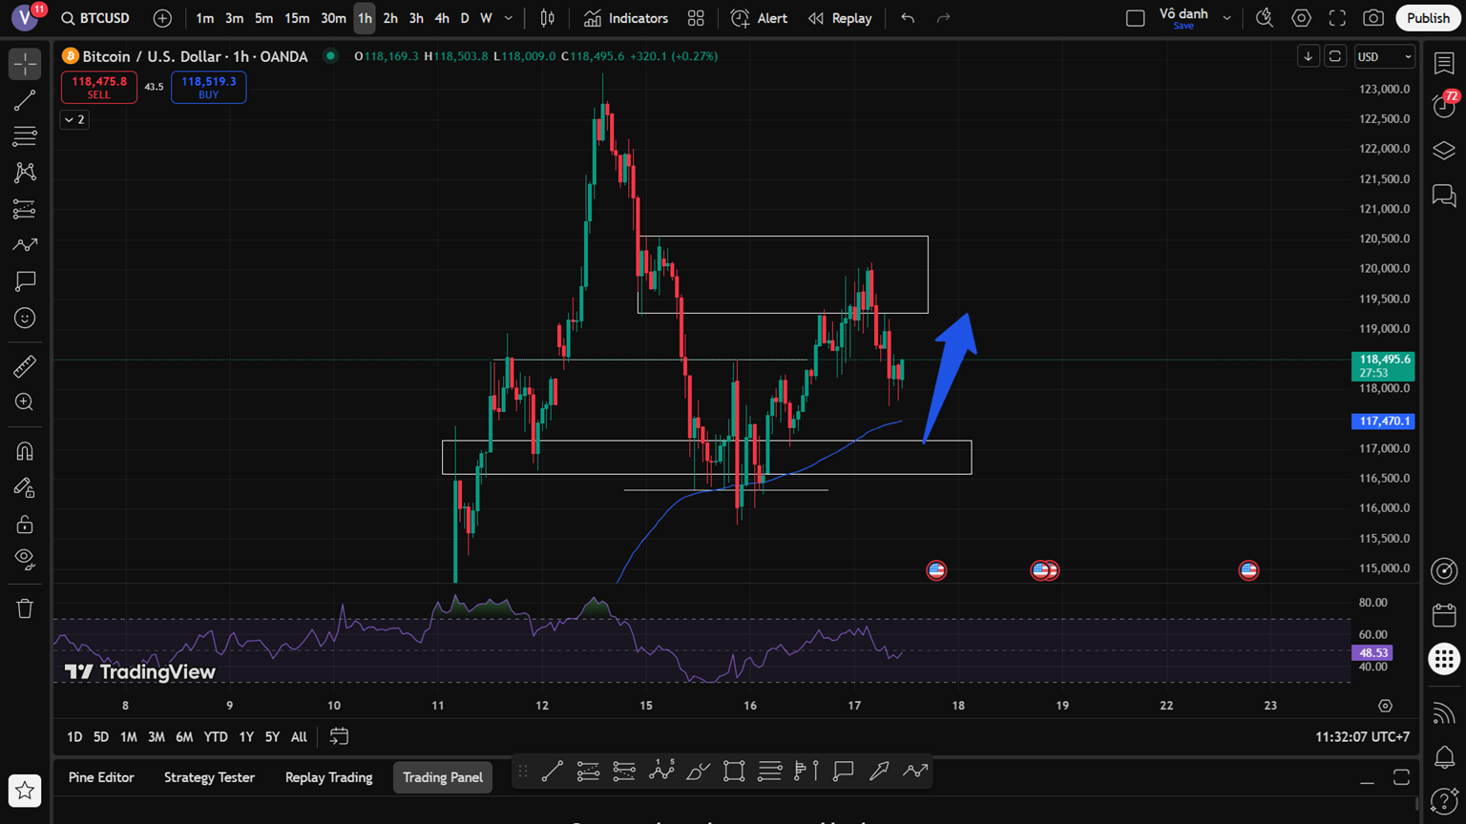Switch to the Trading Panel tab
Viewport: 1466px width, 824px height.
click(443, 777)
